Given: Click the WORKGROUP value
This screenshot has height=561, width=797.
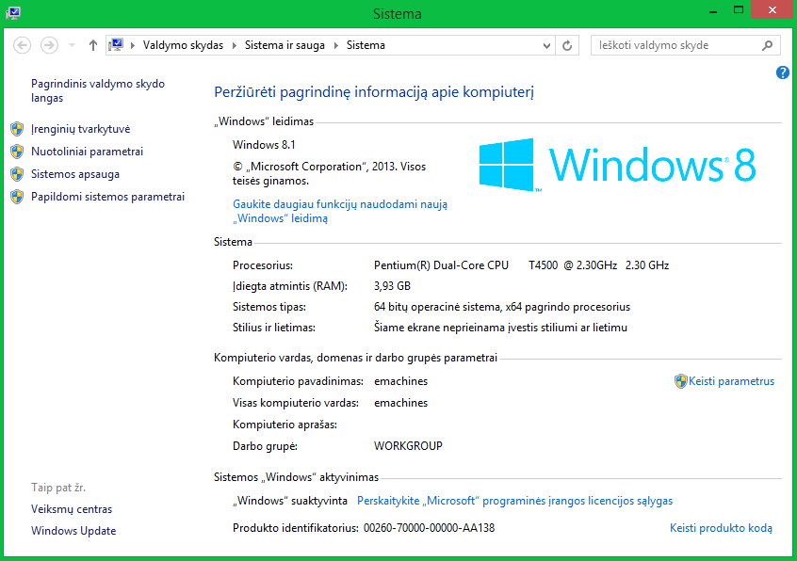Looking at the screenshot, I should [x=408, y=446].
